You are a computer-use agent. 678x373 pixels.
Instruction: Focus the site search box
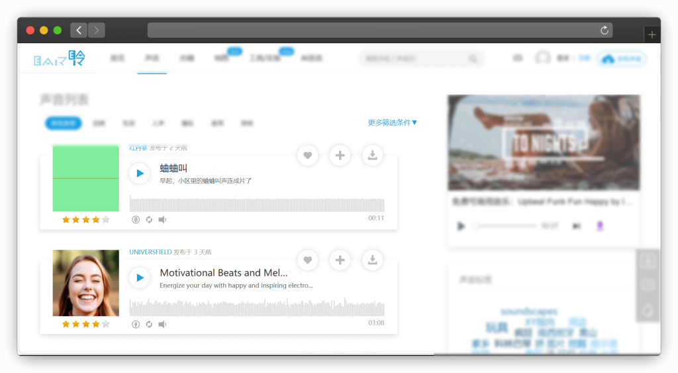[x=422, y=58]
